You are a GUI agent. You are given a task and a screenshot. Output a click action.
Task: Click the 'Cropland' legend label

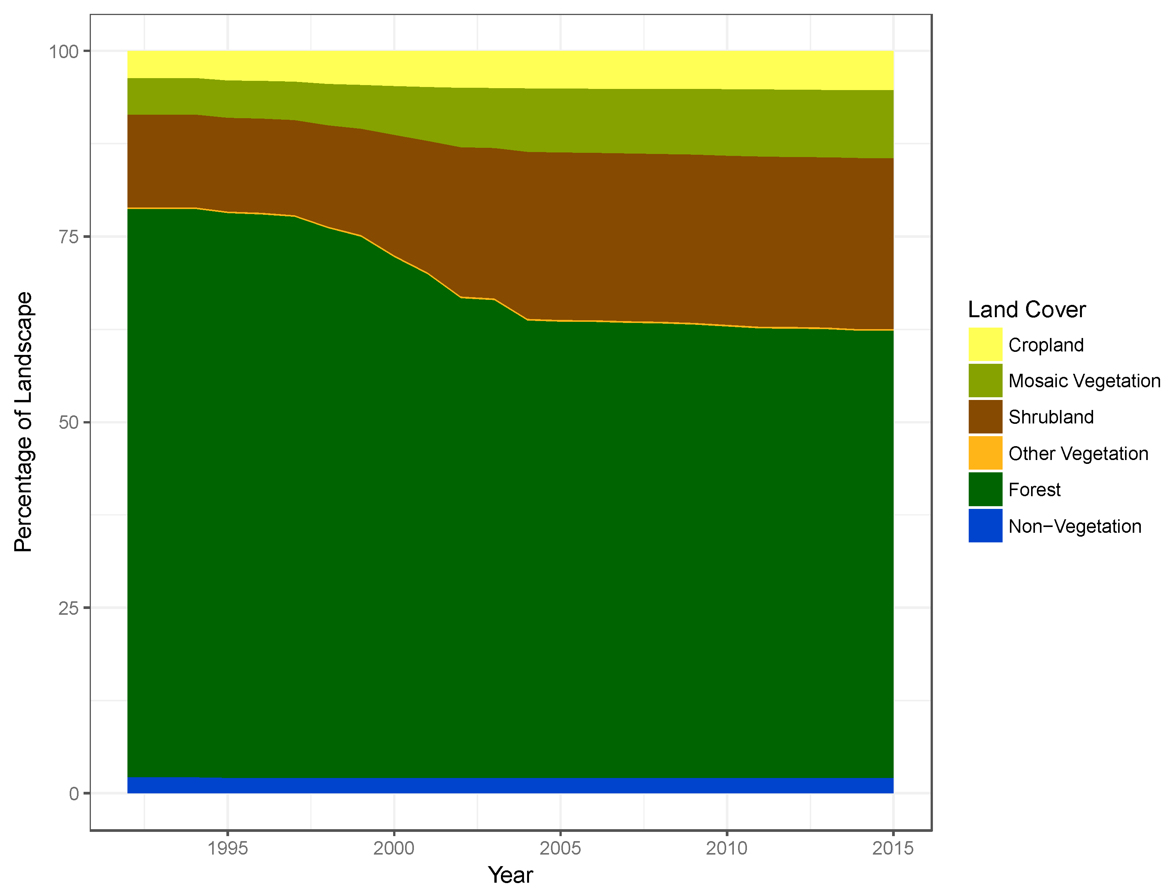(1046, 345)
